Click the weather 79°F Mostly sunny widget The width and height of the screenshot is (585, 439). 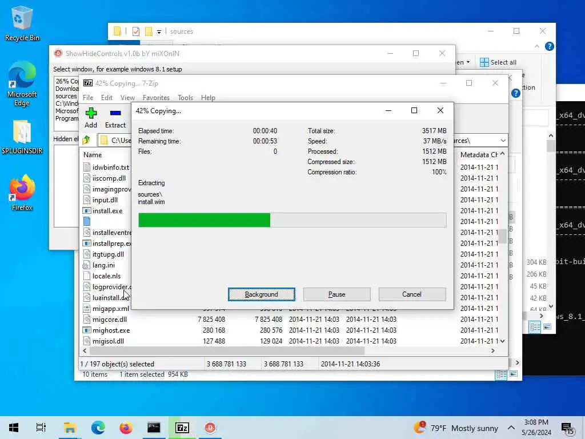456,428
